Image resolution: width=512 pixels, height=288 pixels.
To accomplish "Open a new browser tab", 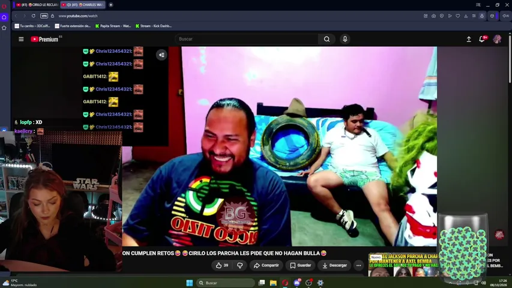I will click(110, 5).
